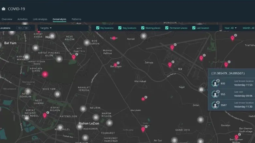This screenshot has height=143, width=255.
Task: Uncheck the Key locations checkbox
Action: 98,28
